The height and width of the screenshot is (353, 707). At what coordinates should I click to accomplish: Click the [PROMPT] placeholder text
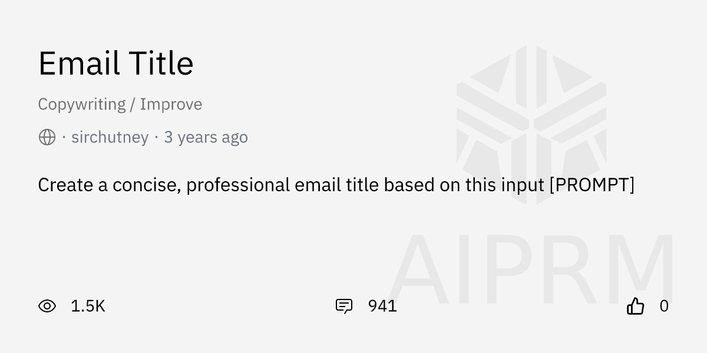pyautogui.click(x=592, y=185)
